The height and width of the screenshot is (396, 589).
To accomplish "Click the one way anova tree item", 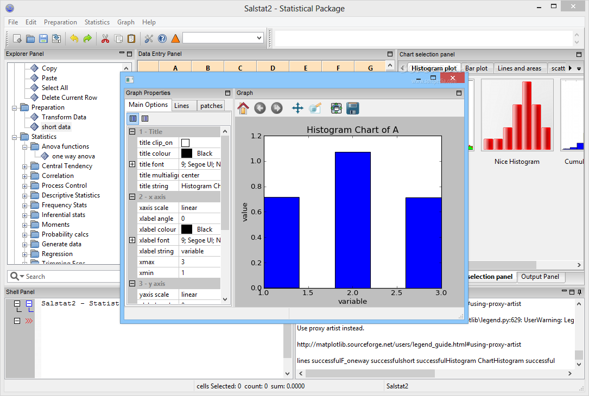I will point(73,156).
